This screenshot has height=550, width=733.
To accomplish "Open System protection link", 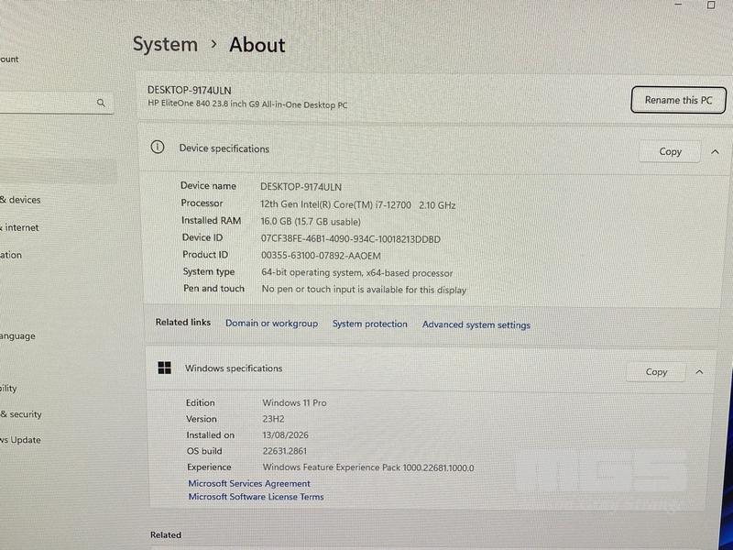I will click(370, 324).
